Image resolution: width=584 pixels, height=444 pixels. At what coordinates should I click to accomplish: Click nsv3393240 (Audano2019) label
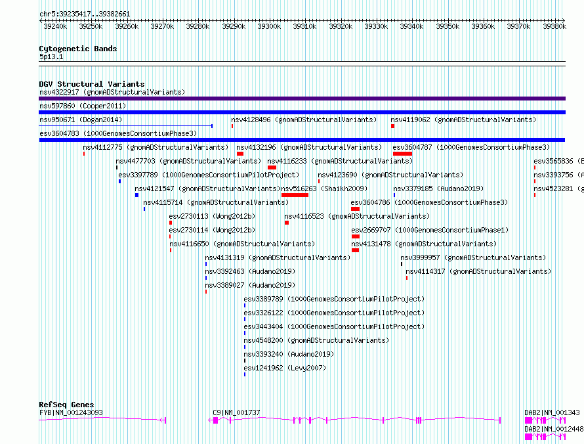289,354
